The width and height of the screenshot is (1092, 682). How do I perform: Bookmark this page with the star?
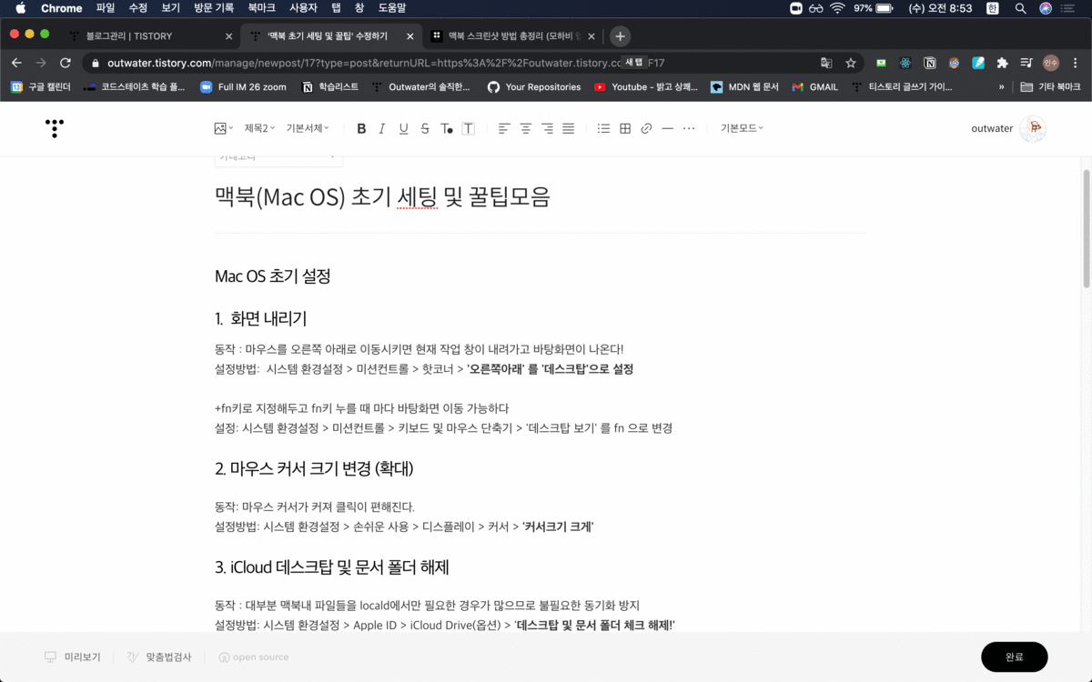coord(851,63)
